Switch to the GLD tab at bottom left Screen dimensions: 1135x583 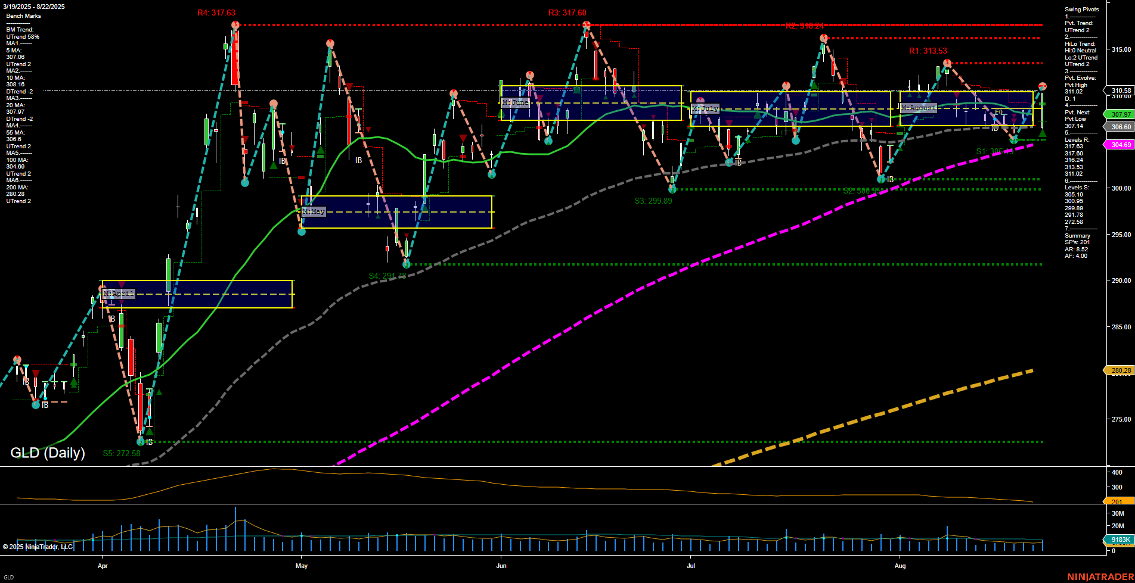8,578
